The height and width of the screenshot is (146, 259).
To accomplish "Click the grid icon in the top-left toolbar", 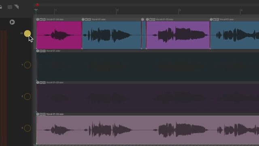I will pos(10,7).
